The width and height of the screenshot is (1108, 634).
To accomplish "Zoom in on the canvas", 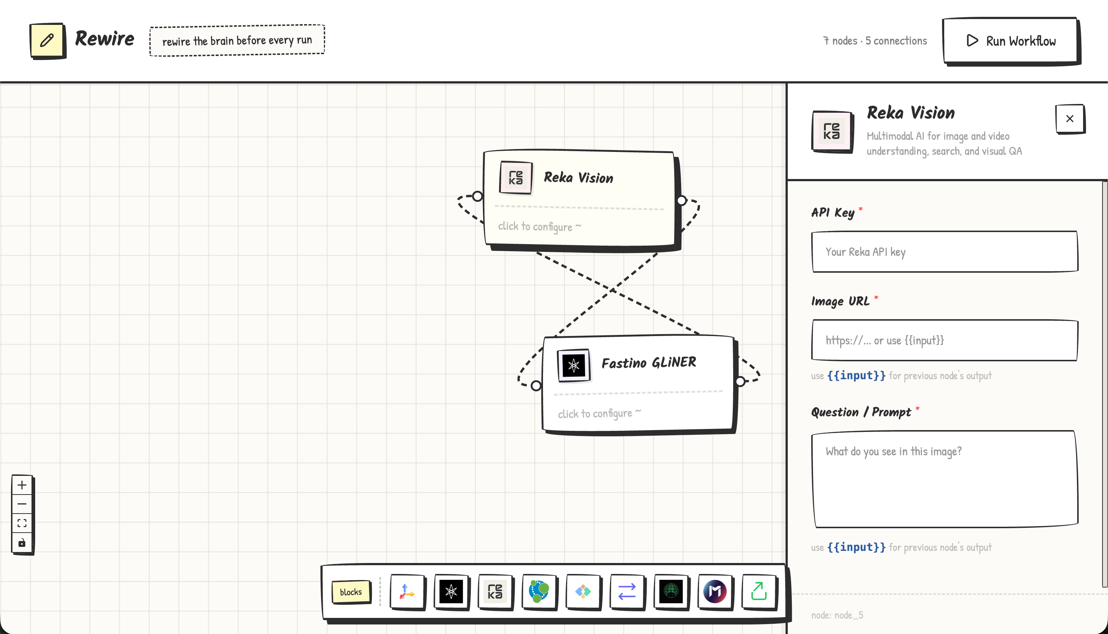I will 22,485.
